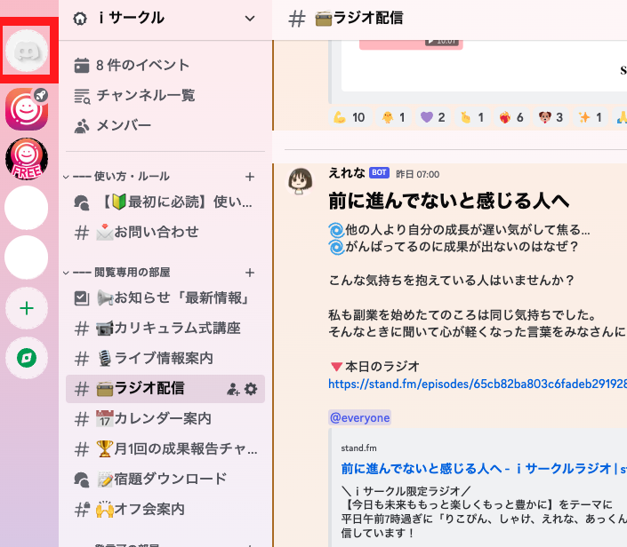Open 月1回の成果報告チャ... channel
Screen dimensions: 627x547
tap(165, 448)
